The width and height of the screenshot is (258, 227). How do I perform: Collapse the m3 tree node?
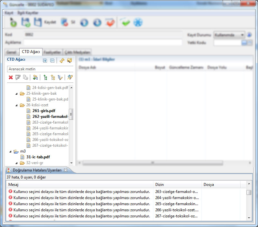coord(11,151)
